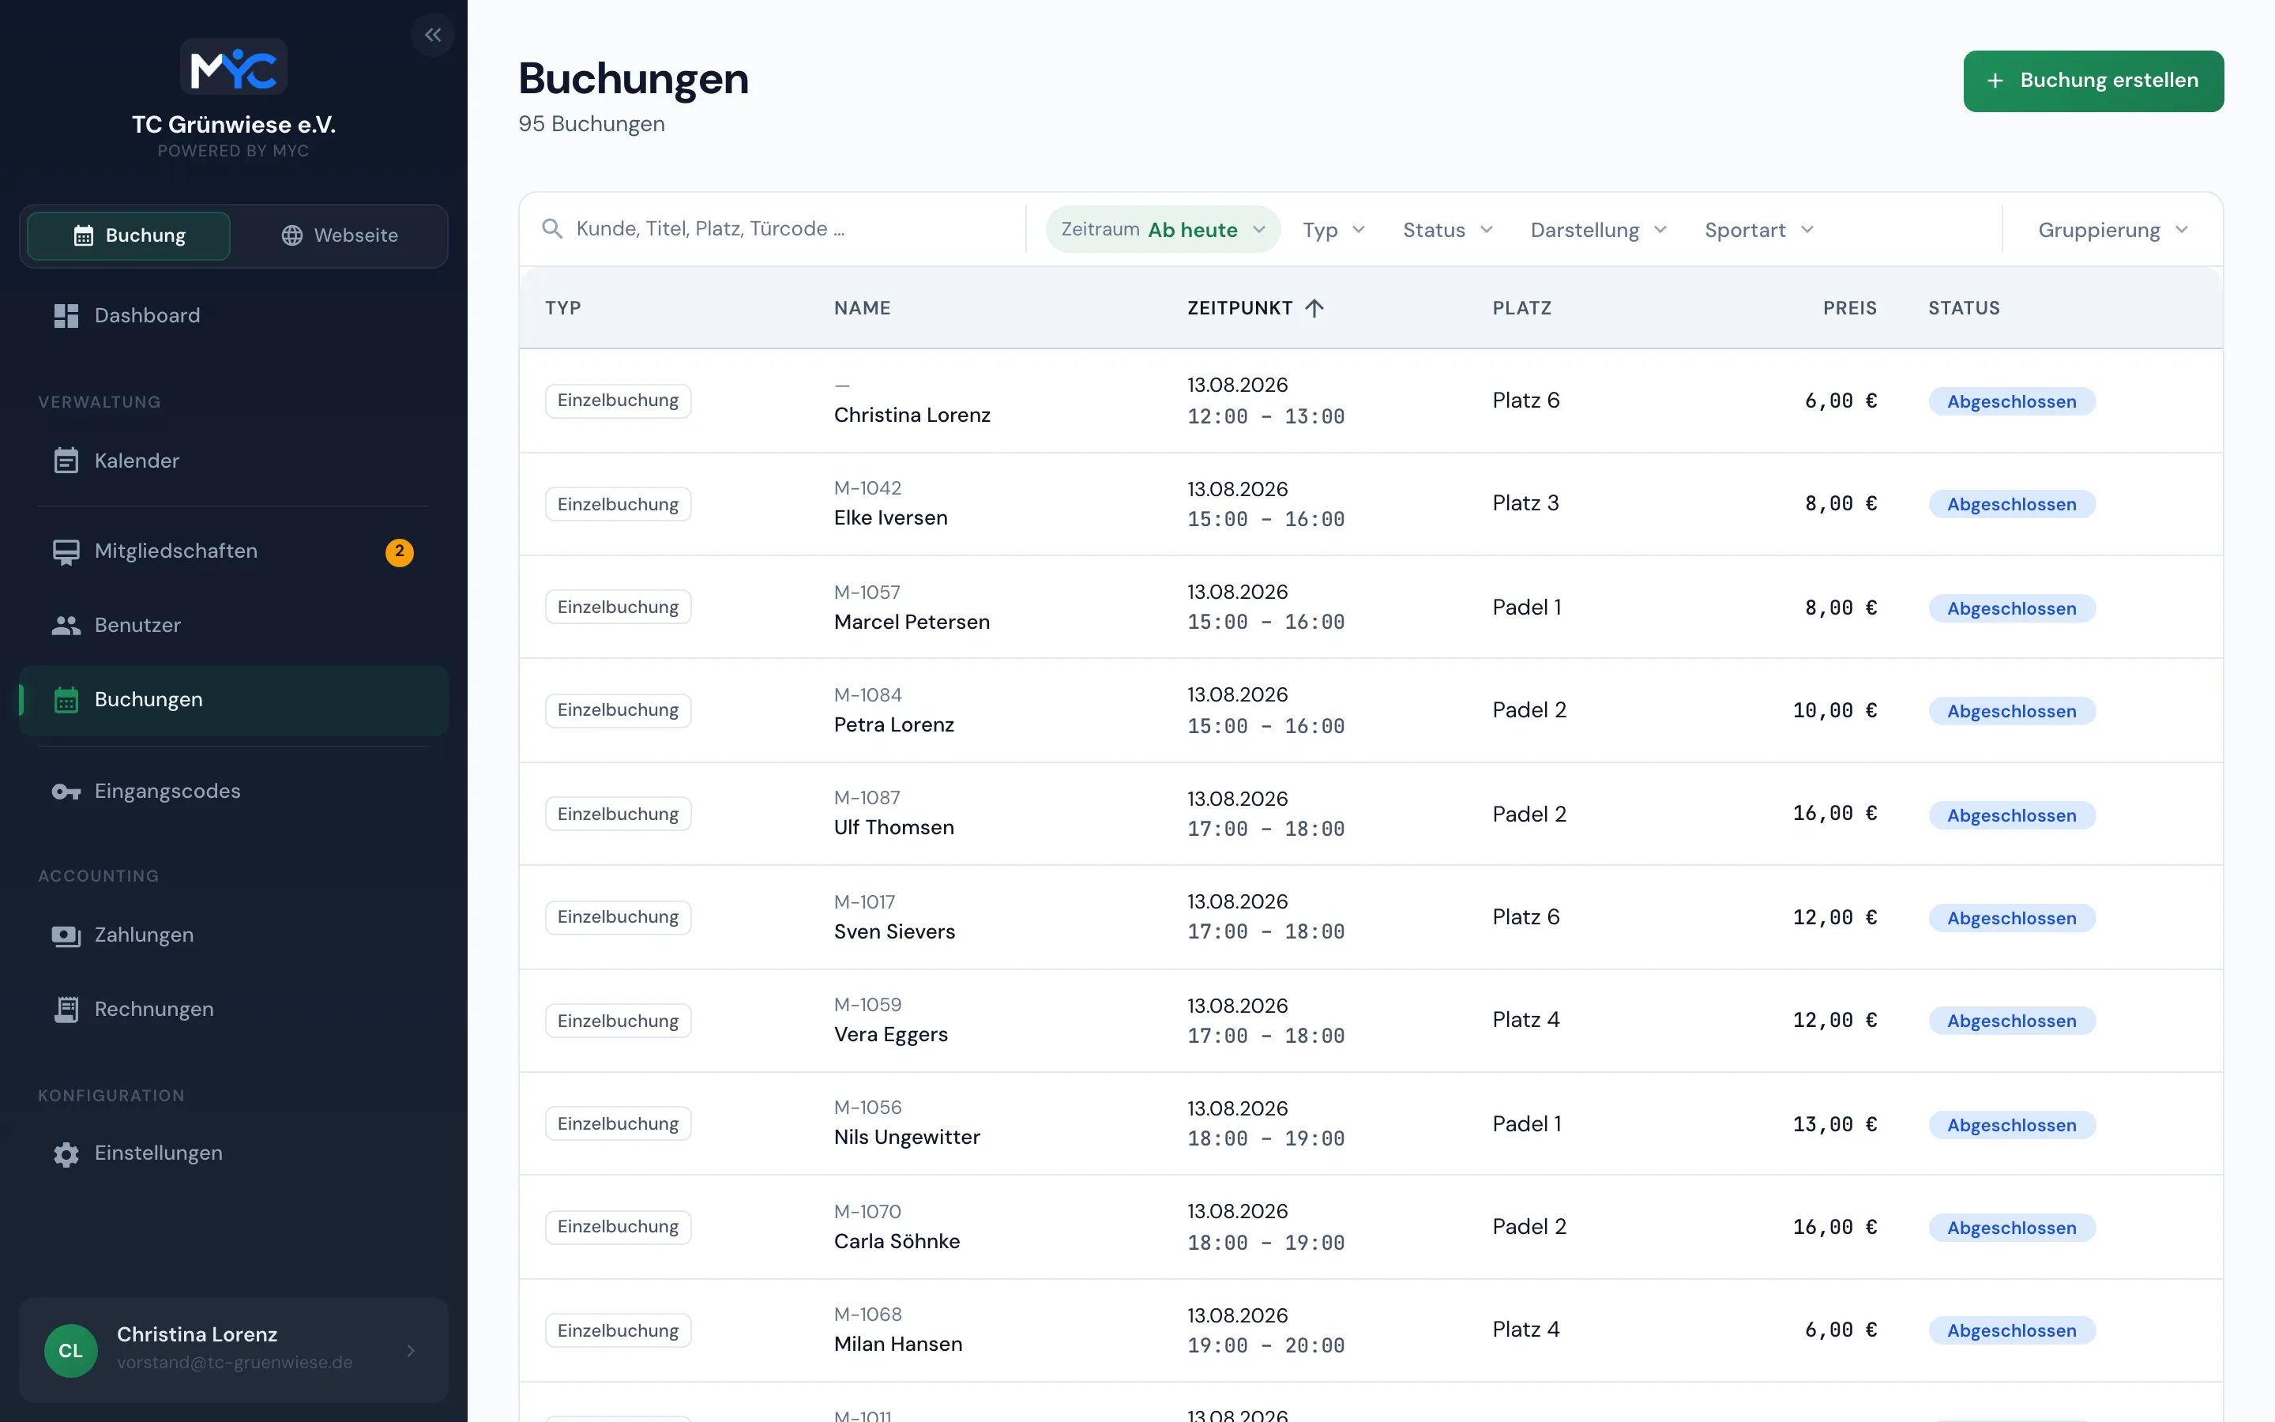Click the Buchung erstellen button
Viewport: 2275px width, 1422px height.
(x=2093, y=81)
